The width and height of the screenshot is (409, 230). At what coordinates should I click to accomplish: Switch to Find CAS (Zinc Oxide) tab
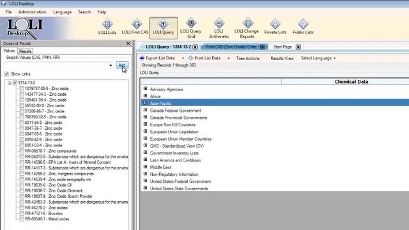tap(231, 47)
